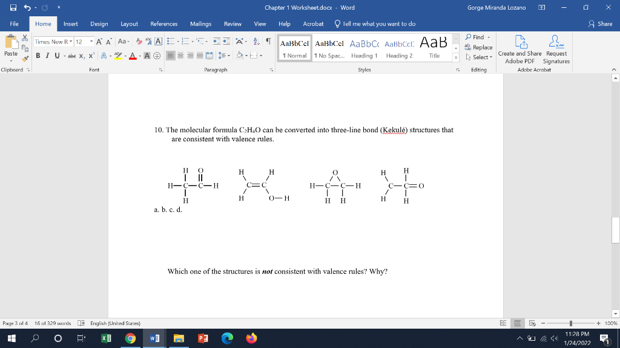Toggle bold formatting
This screenshot has width=620, height=348.
point(38,56)
